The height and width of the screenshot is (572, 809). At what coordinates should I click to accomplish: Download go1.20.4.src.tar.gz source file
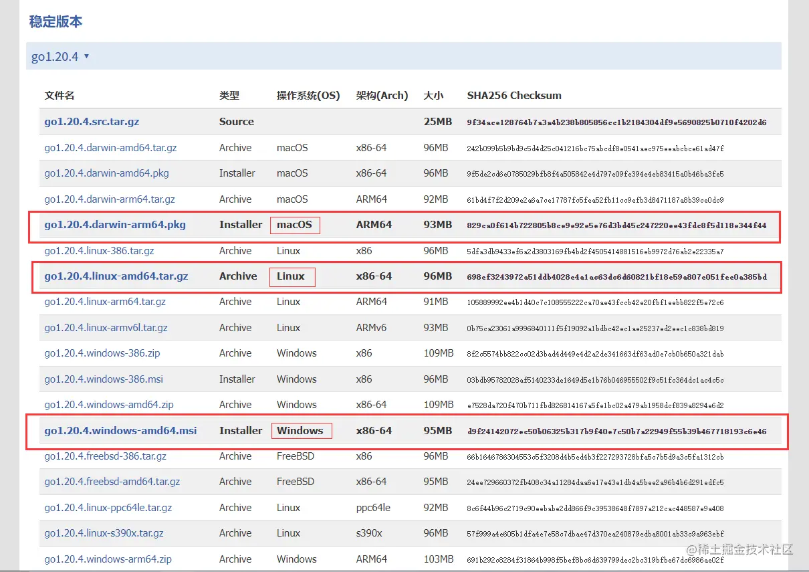click(92, 122)
